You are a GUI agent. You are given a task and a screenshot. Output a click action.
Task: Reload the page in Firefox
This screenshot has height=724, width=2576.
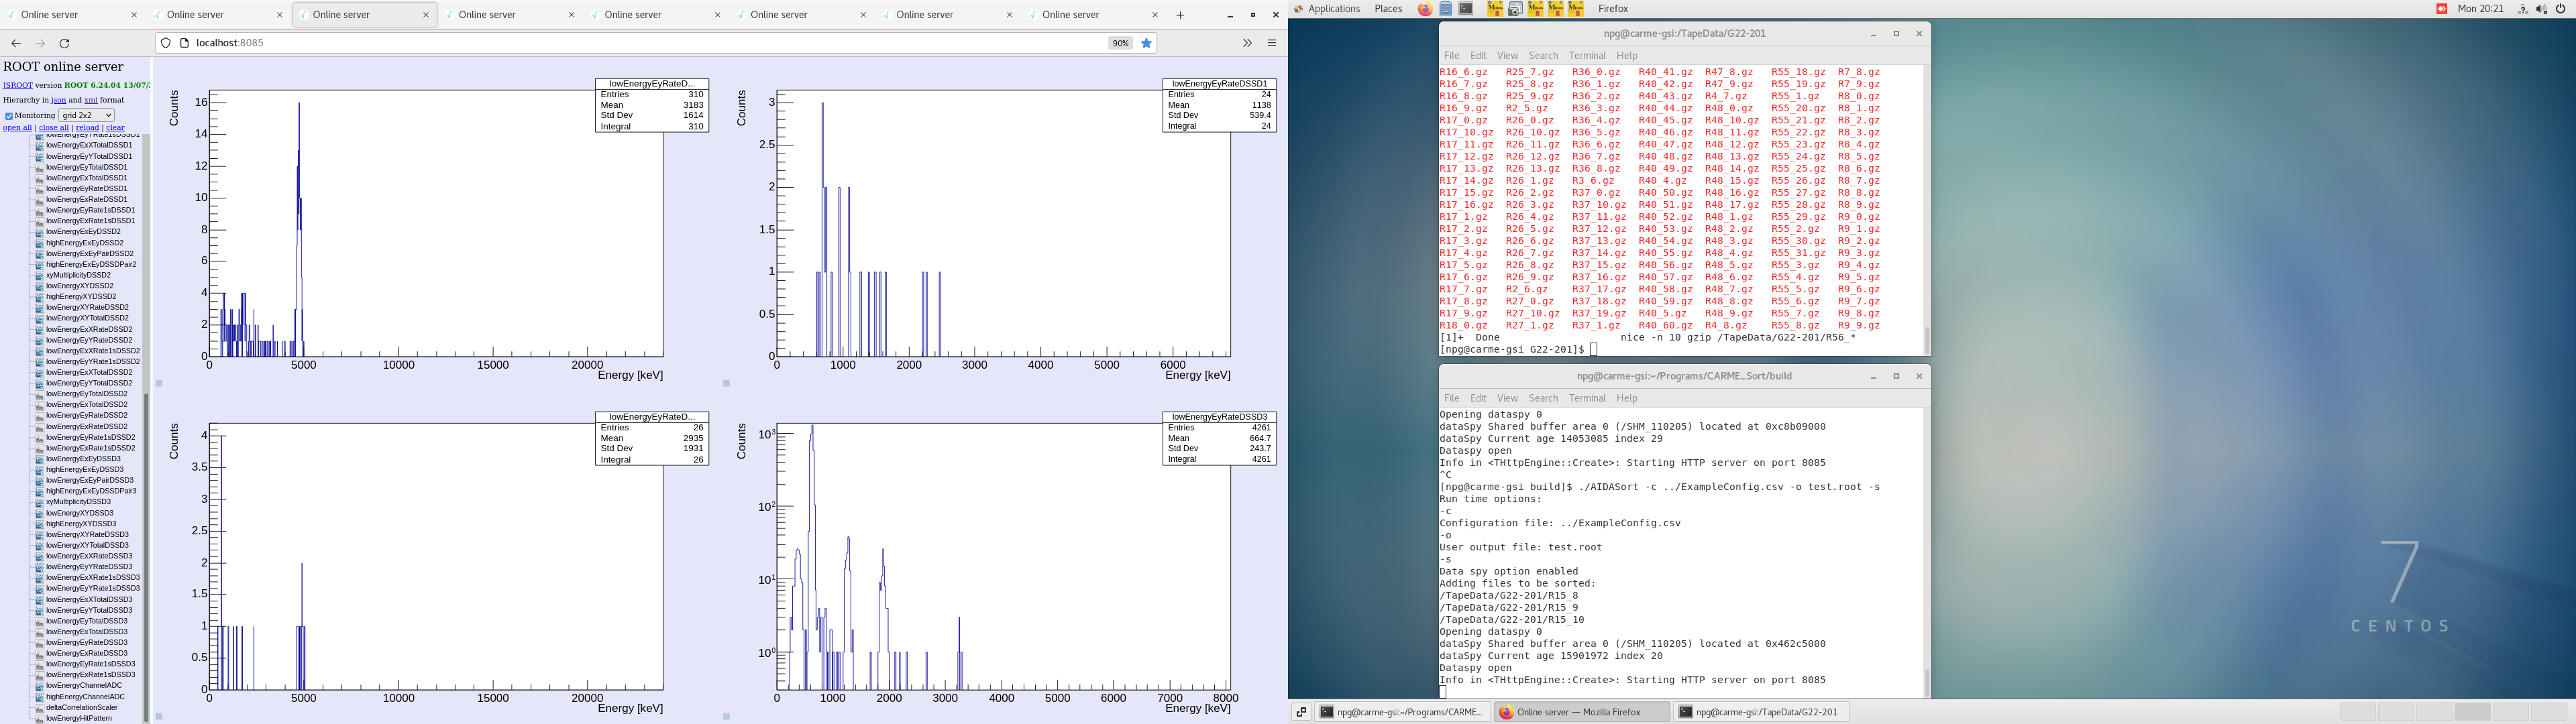click(65, 43)
